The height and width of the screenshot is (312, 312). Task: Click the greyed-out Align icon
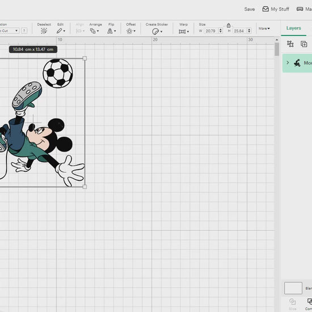coord(79,31)
